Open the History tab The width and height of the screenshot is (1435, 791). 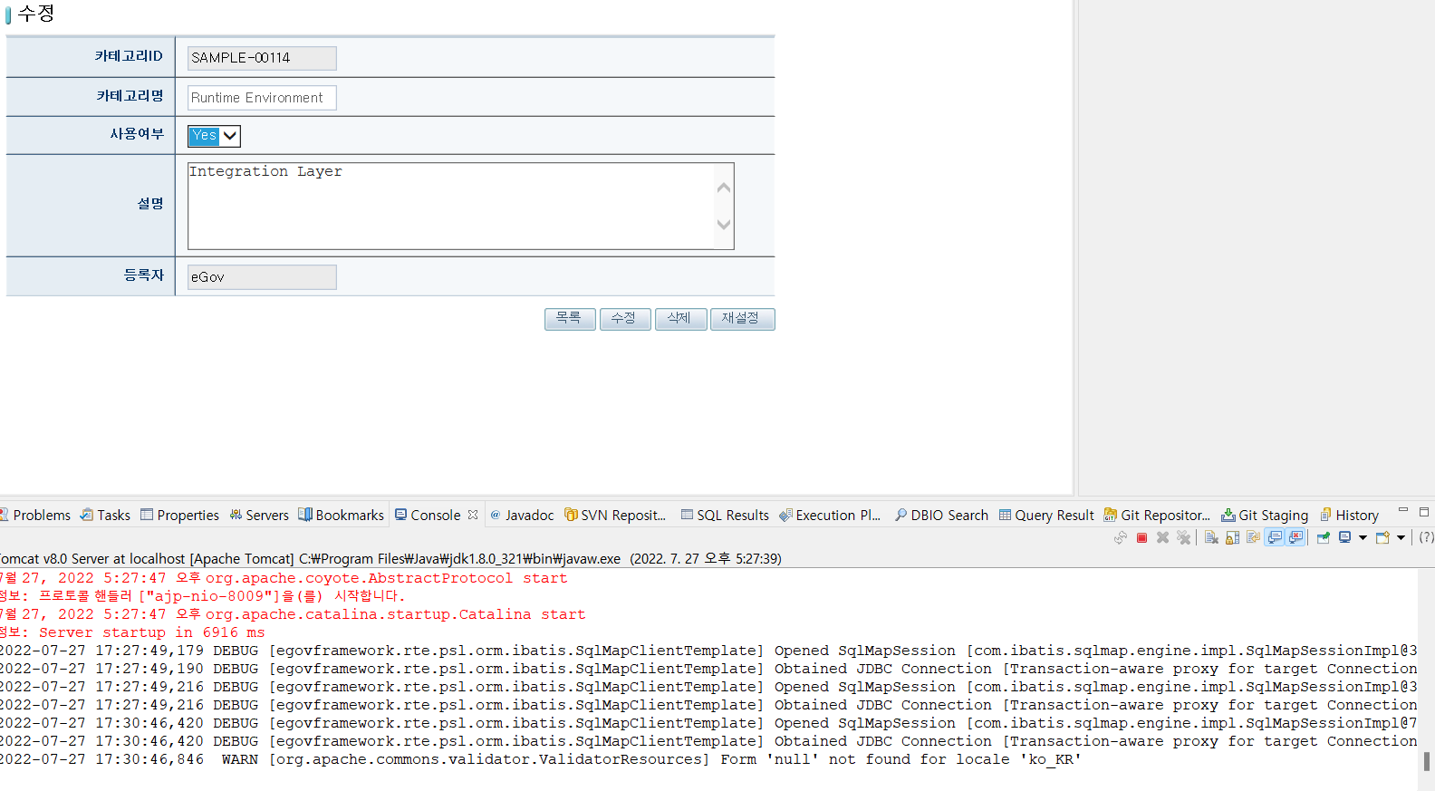[1349, 516]
